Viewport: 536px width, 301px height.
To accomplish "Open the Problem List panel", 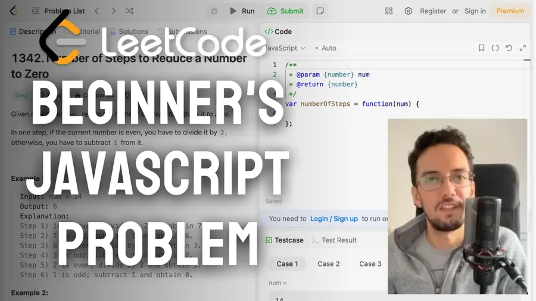I will click(58, 11).
